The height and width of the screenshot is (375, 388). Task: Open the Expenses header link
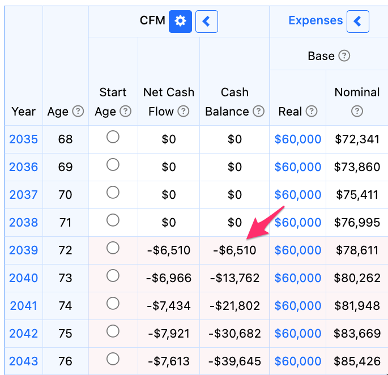[315, 20]
